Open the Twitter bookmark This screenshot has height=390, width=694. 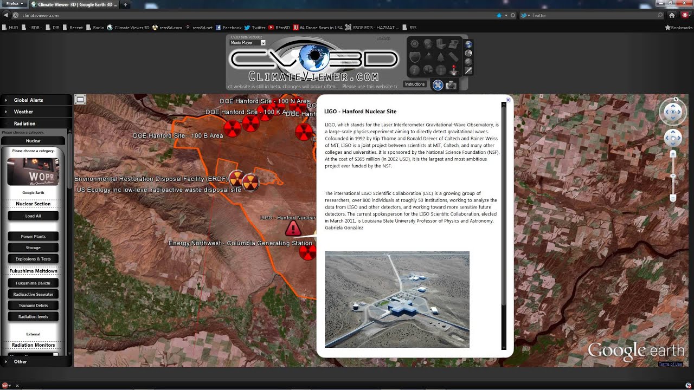pyautogui.click(x=255, y=28)
